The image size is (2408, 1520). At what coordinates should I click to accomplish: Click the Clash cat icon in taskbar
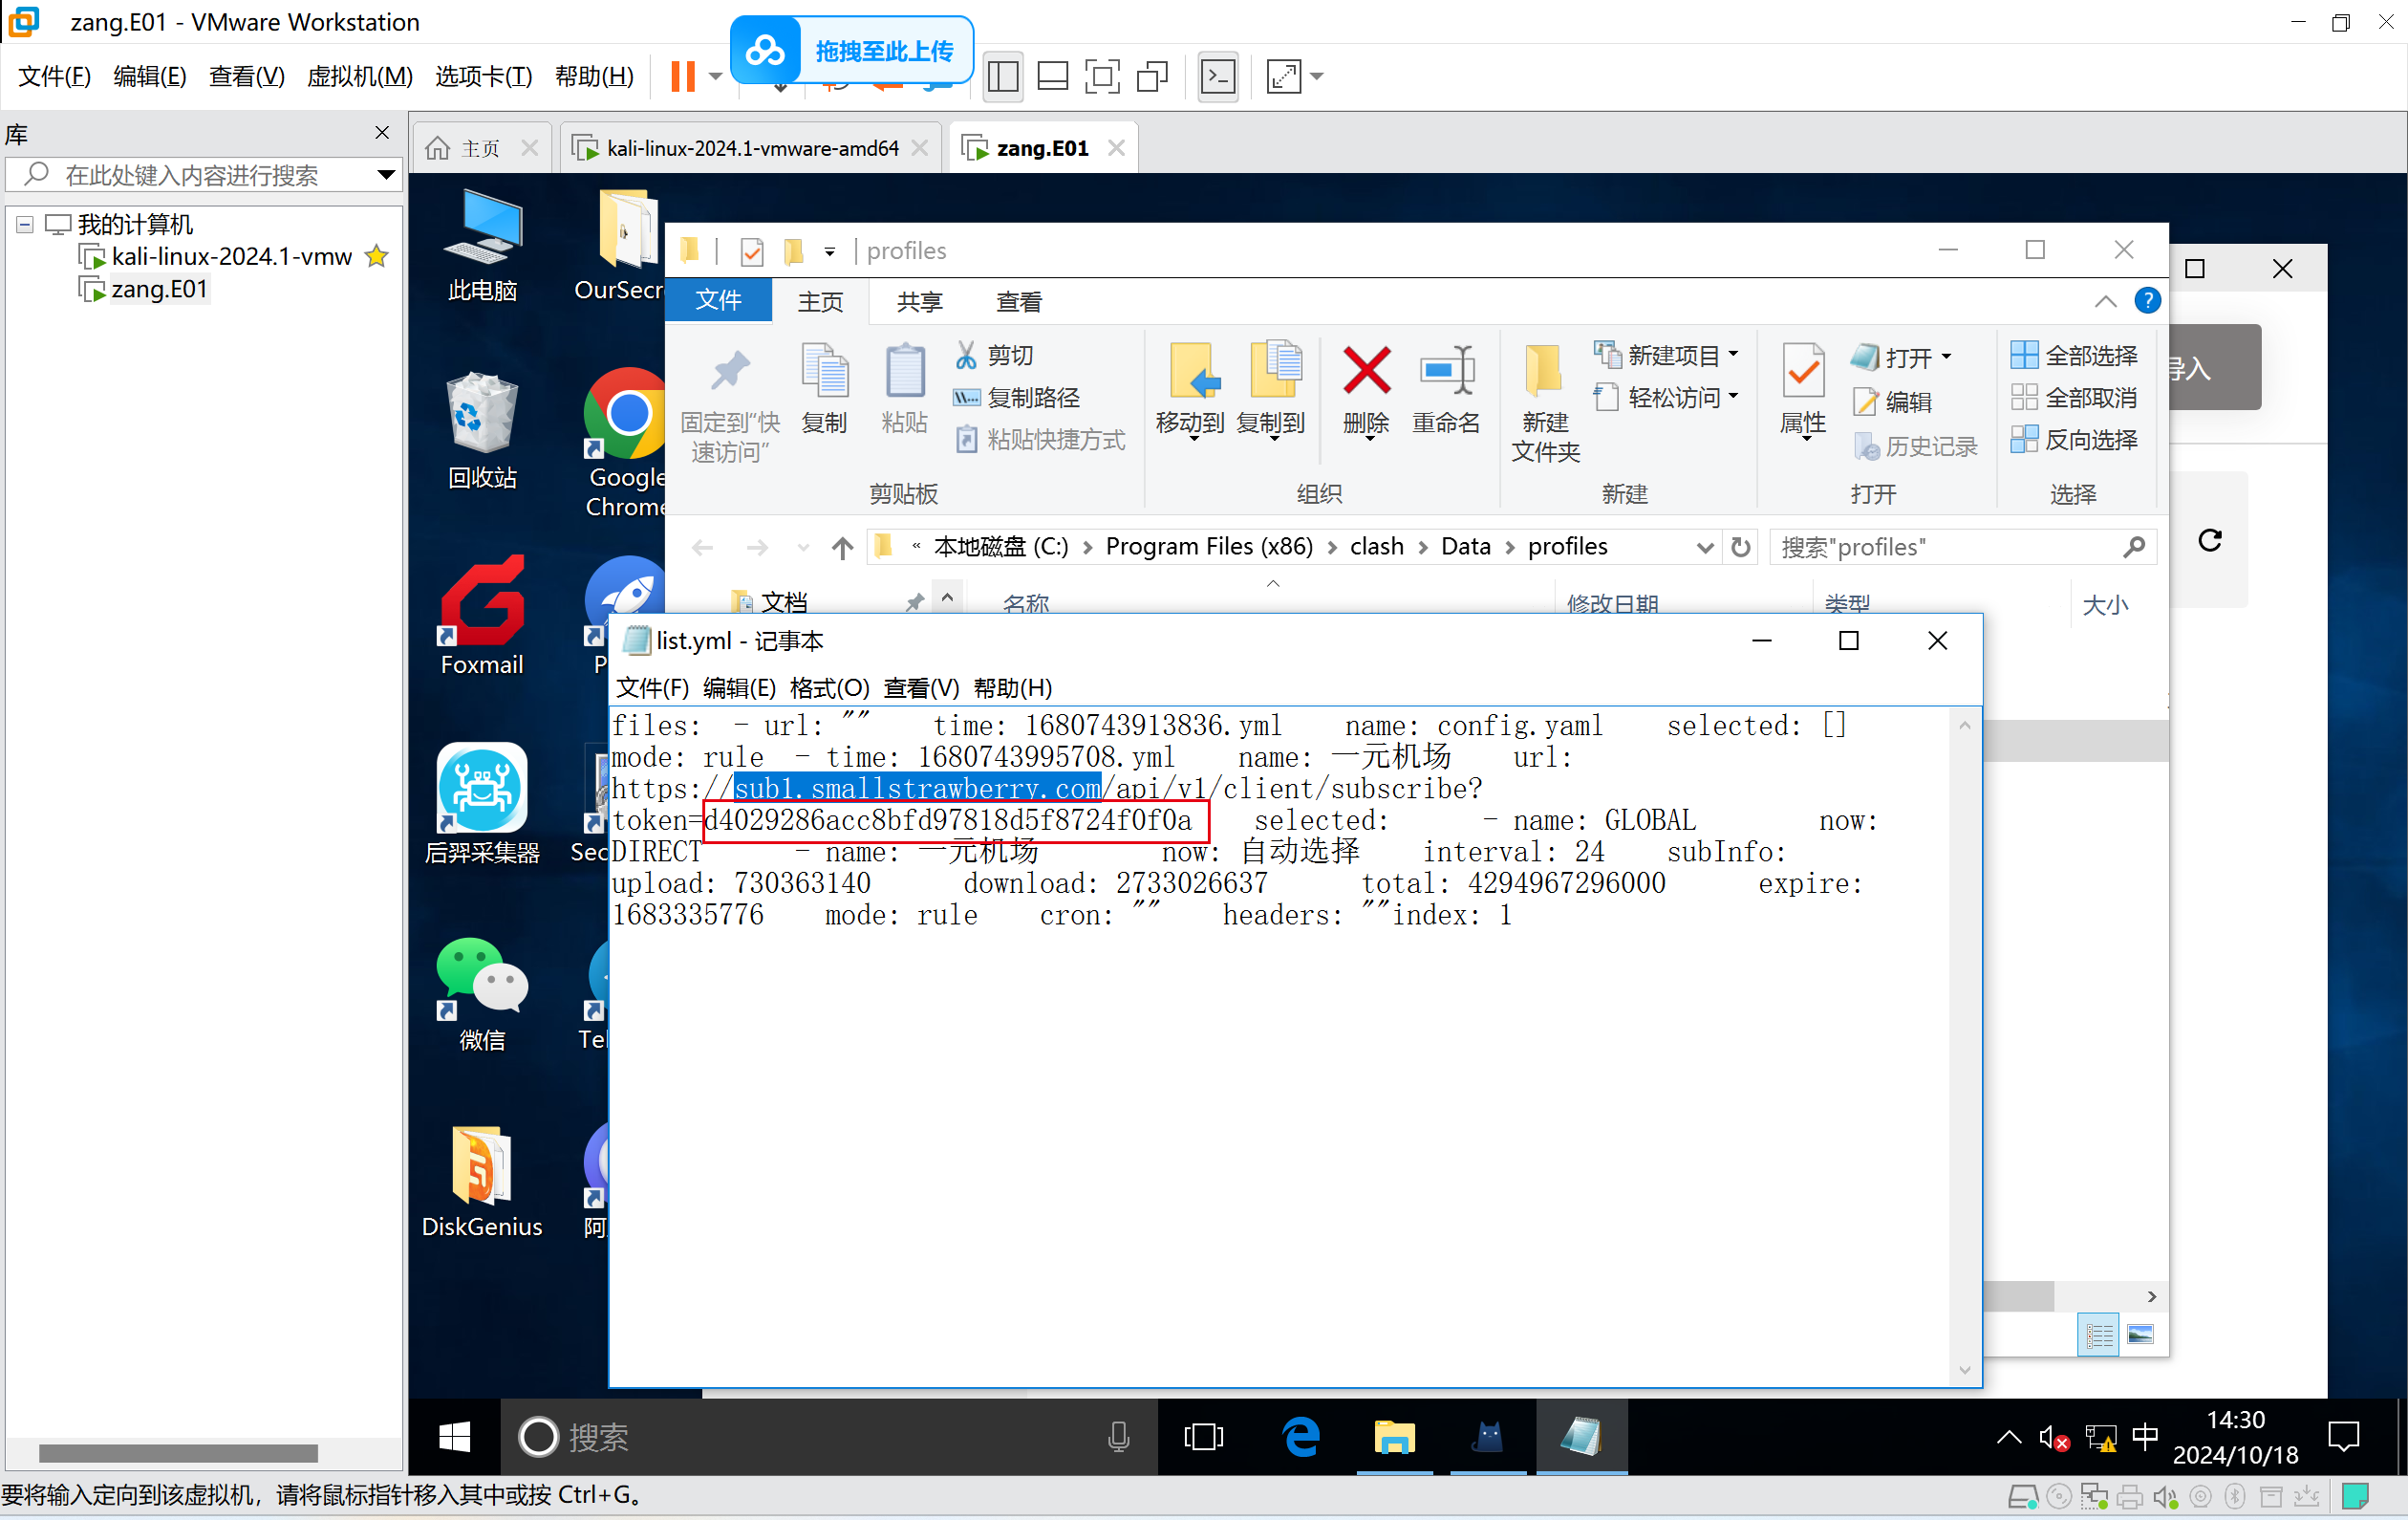coord(1488,1437)
